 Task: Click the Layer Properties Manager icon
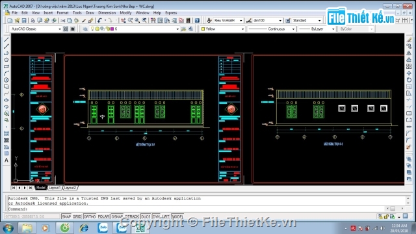tap(85, 29)
